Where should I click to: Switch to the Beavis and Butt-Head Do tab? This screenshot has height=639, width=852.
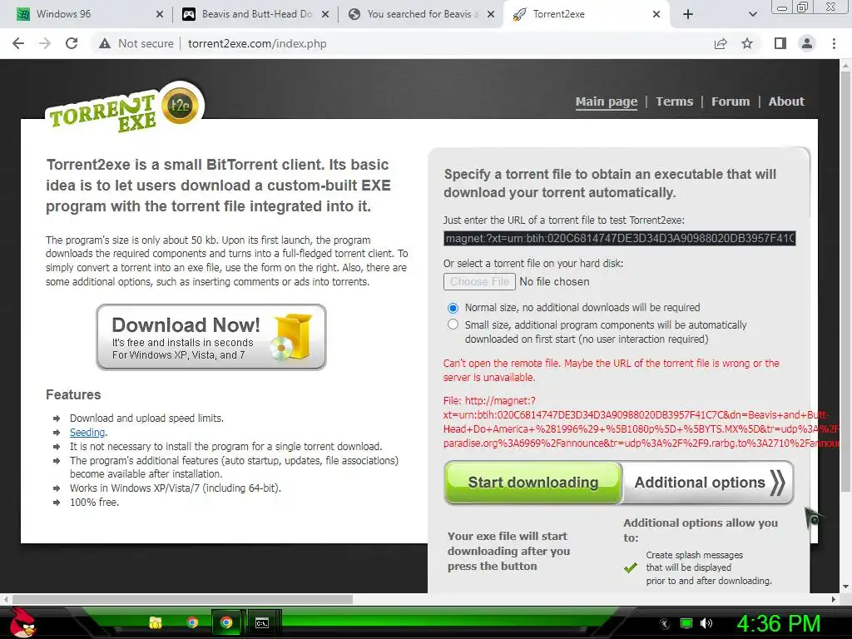pos(254,14)
